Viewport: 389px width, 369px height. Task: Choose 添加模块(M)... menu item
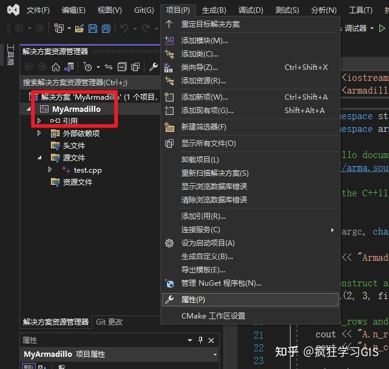251,40
